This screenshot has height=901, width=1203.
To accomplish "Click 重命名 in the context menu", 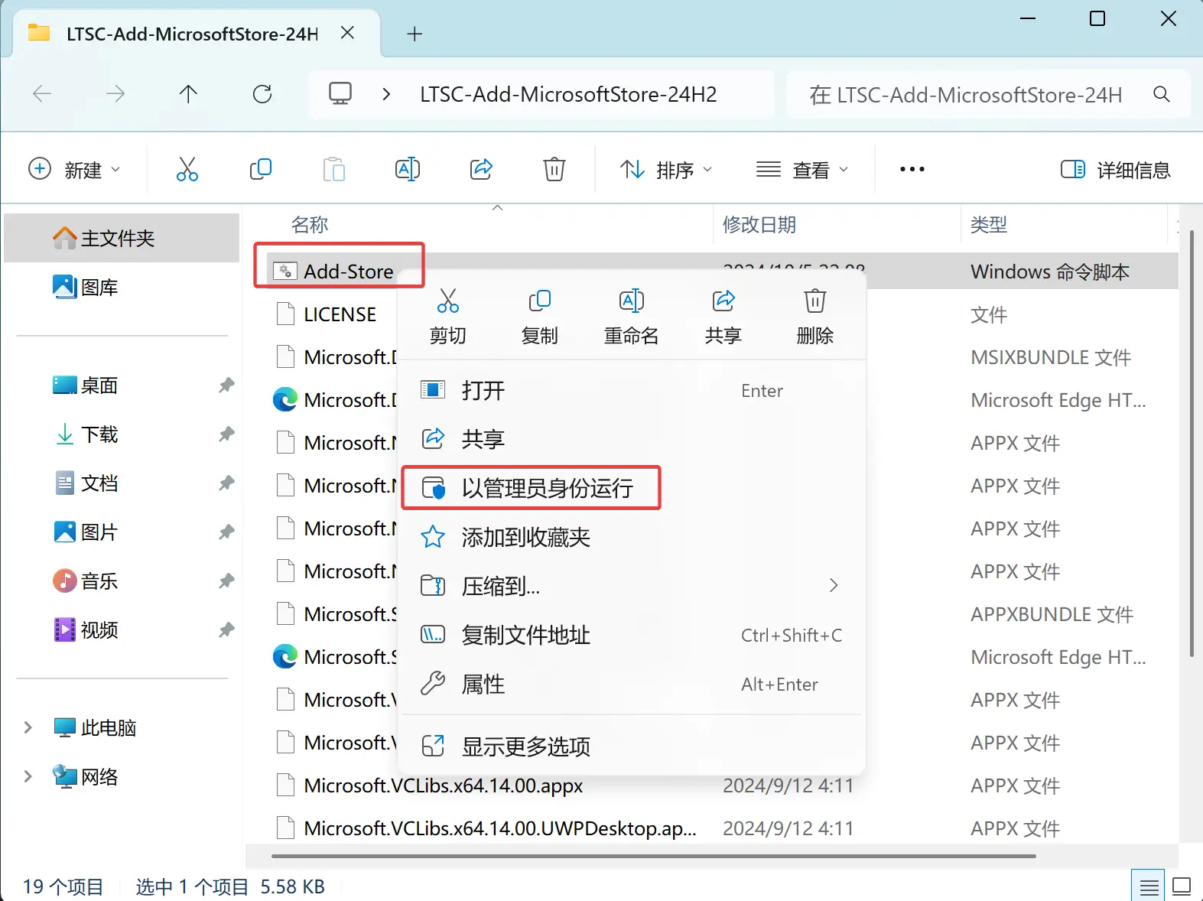I will 632,317.
